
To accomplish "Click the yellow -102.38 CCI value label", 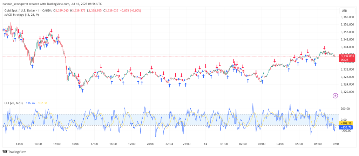I will (x=347, y=123).
